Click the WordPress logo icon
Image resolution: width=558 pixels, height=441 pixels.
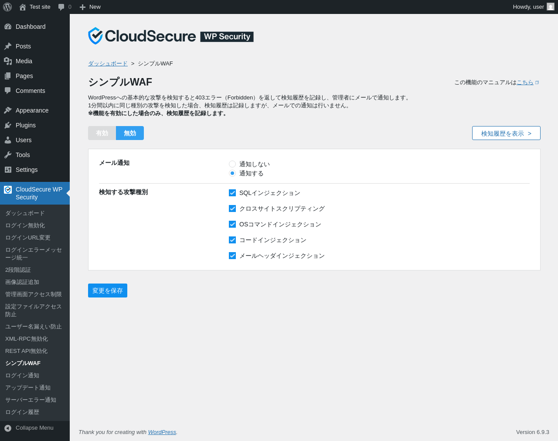click(x=7, y=7)
